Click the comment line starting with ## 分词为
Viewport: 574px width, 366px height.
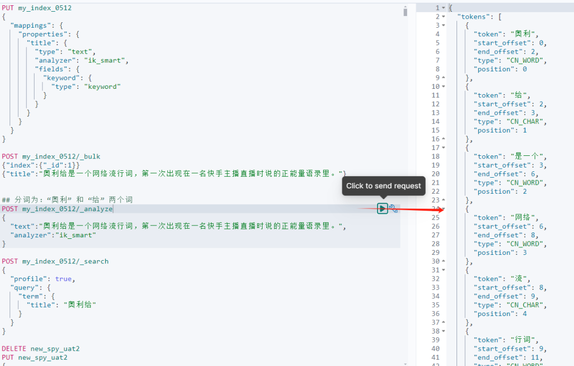point(67,199)
